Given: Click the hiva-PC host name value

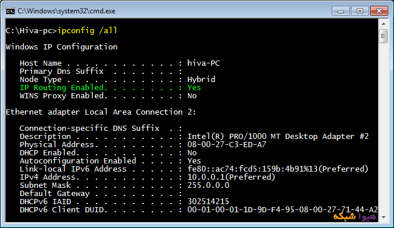Looking at the screenshot, I should [x=204, y=63].
